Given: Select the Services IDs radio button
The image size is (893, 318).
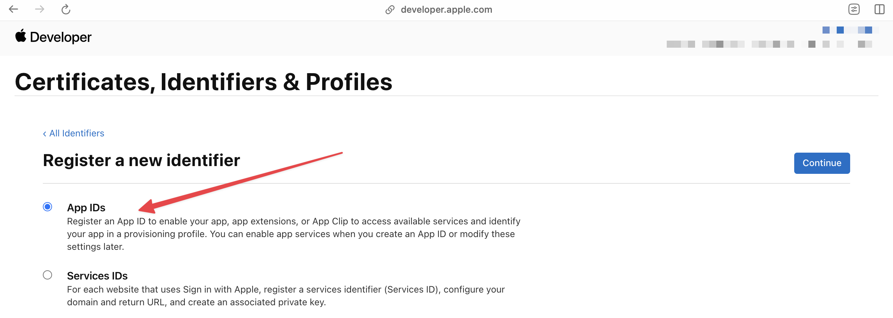Looking at the screenshot, I should point(48,275).
